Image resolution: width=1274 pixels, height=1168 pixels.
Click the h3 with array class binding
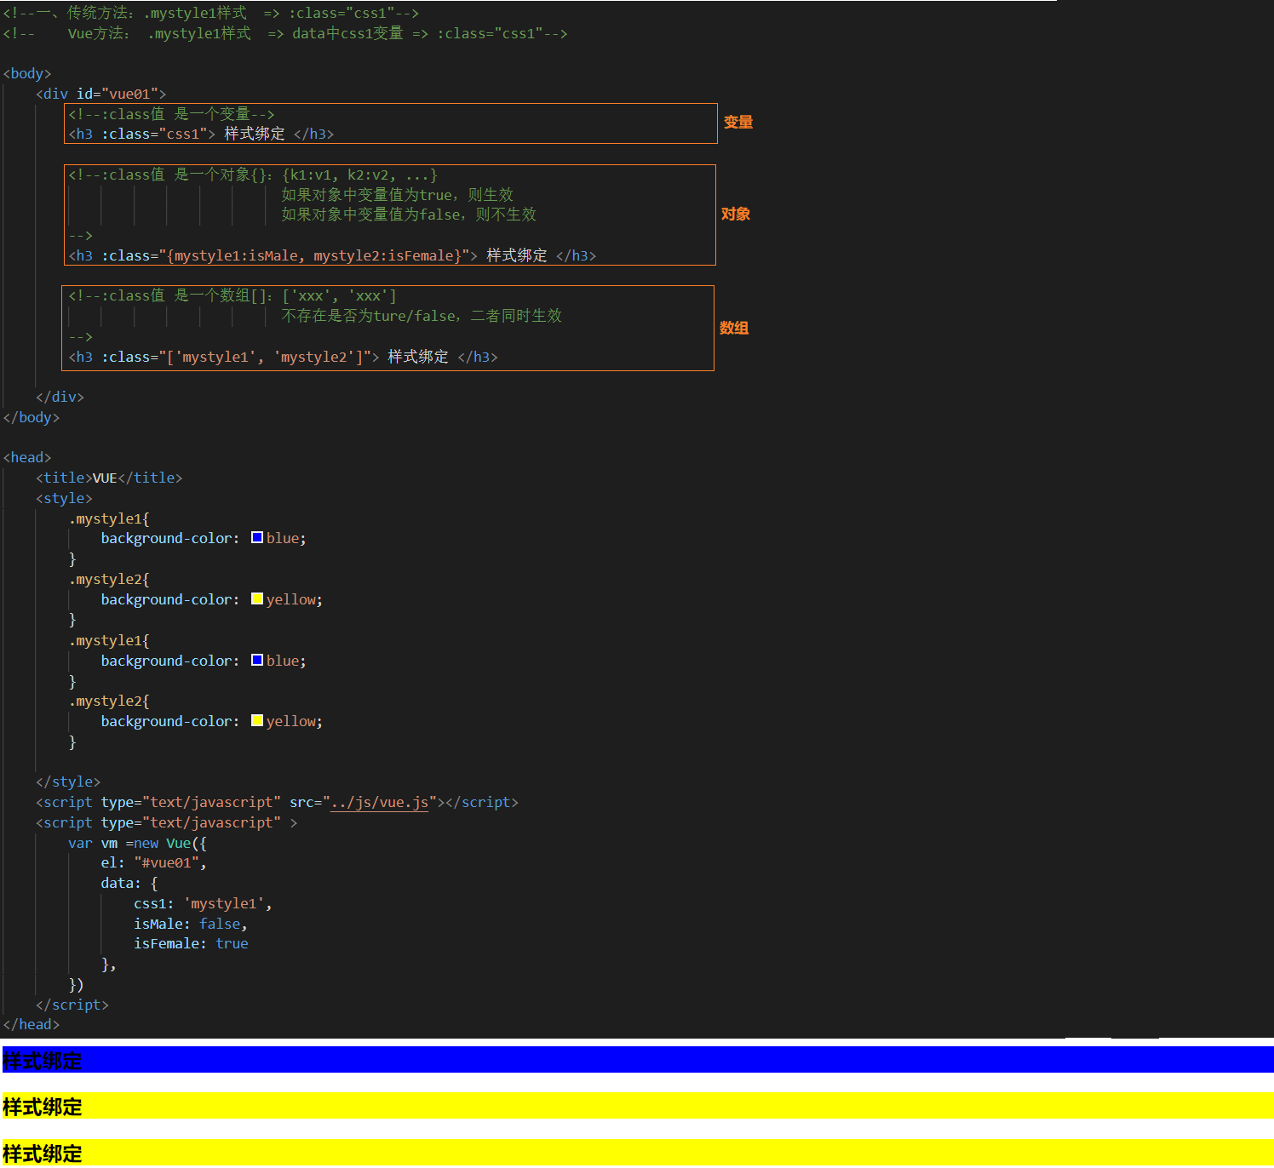283,358
